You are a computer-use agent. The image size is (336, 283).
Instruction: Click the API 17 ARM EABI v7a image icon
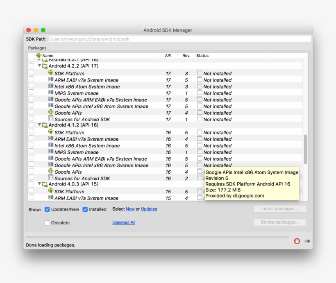point(50,79)
